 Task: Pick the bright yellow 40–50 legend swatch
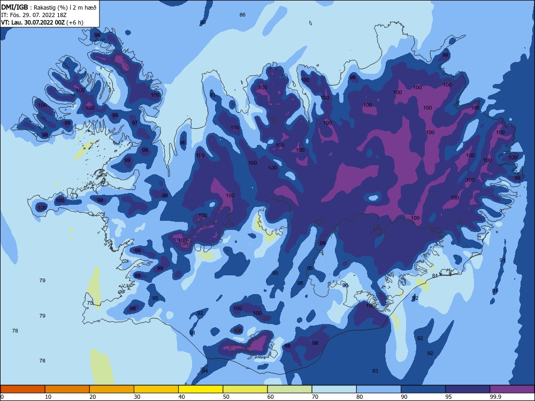pos(201,389)
